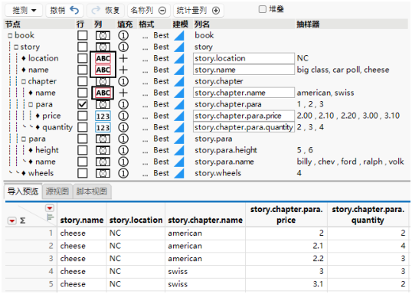Click the excluded column icon for story.chapter
The width and height of the screenshot is (412, 294).
pos(103,81)
